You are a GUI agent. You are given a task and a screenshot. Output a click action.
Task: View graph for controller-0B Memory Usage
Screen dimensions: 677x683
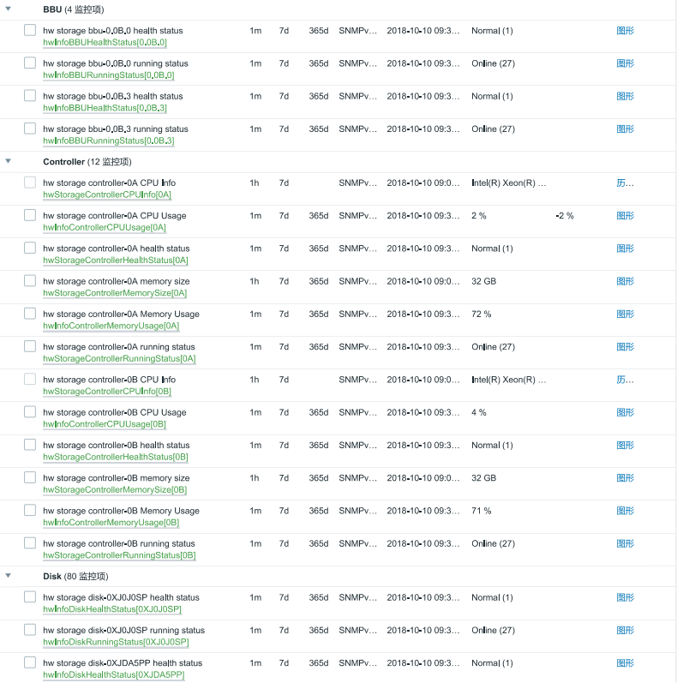point(626,511)
